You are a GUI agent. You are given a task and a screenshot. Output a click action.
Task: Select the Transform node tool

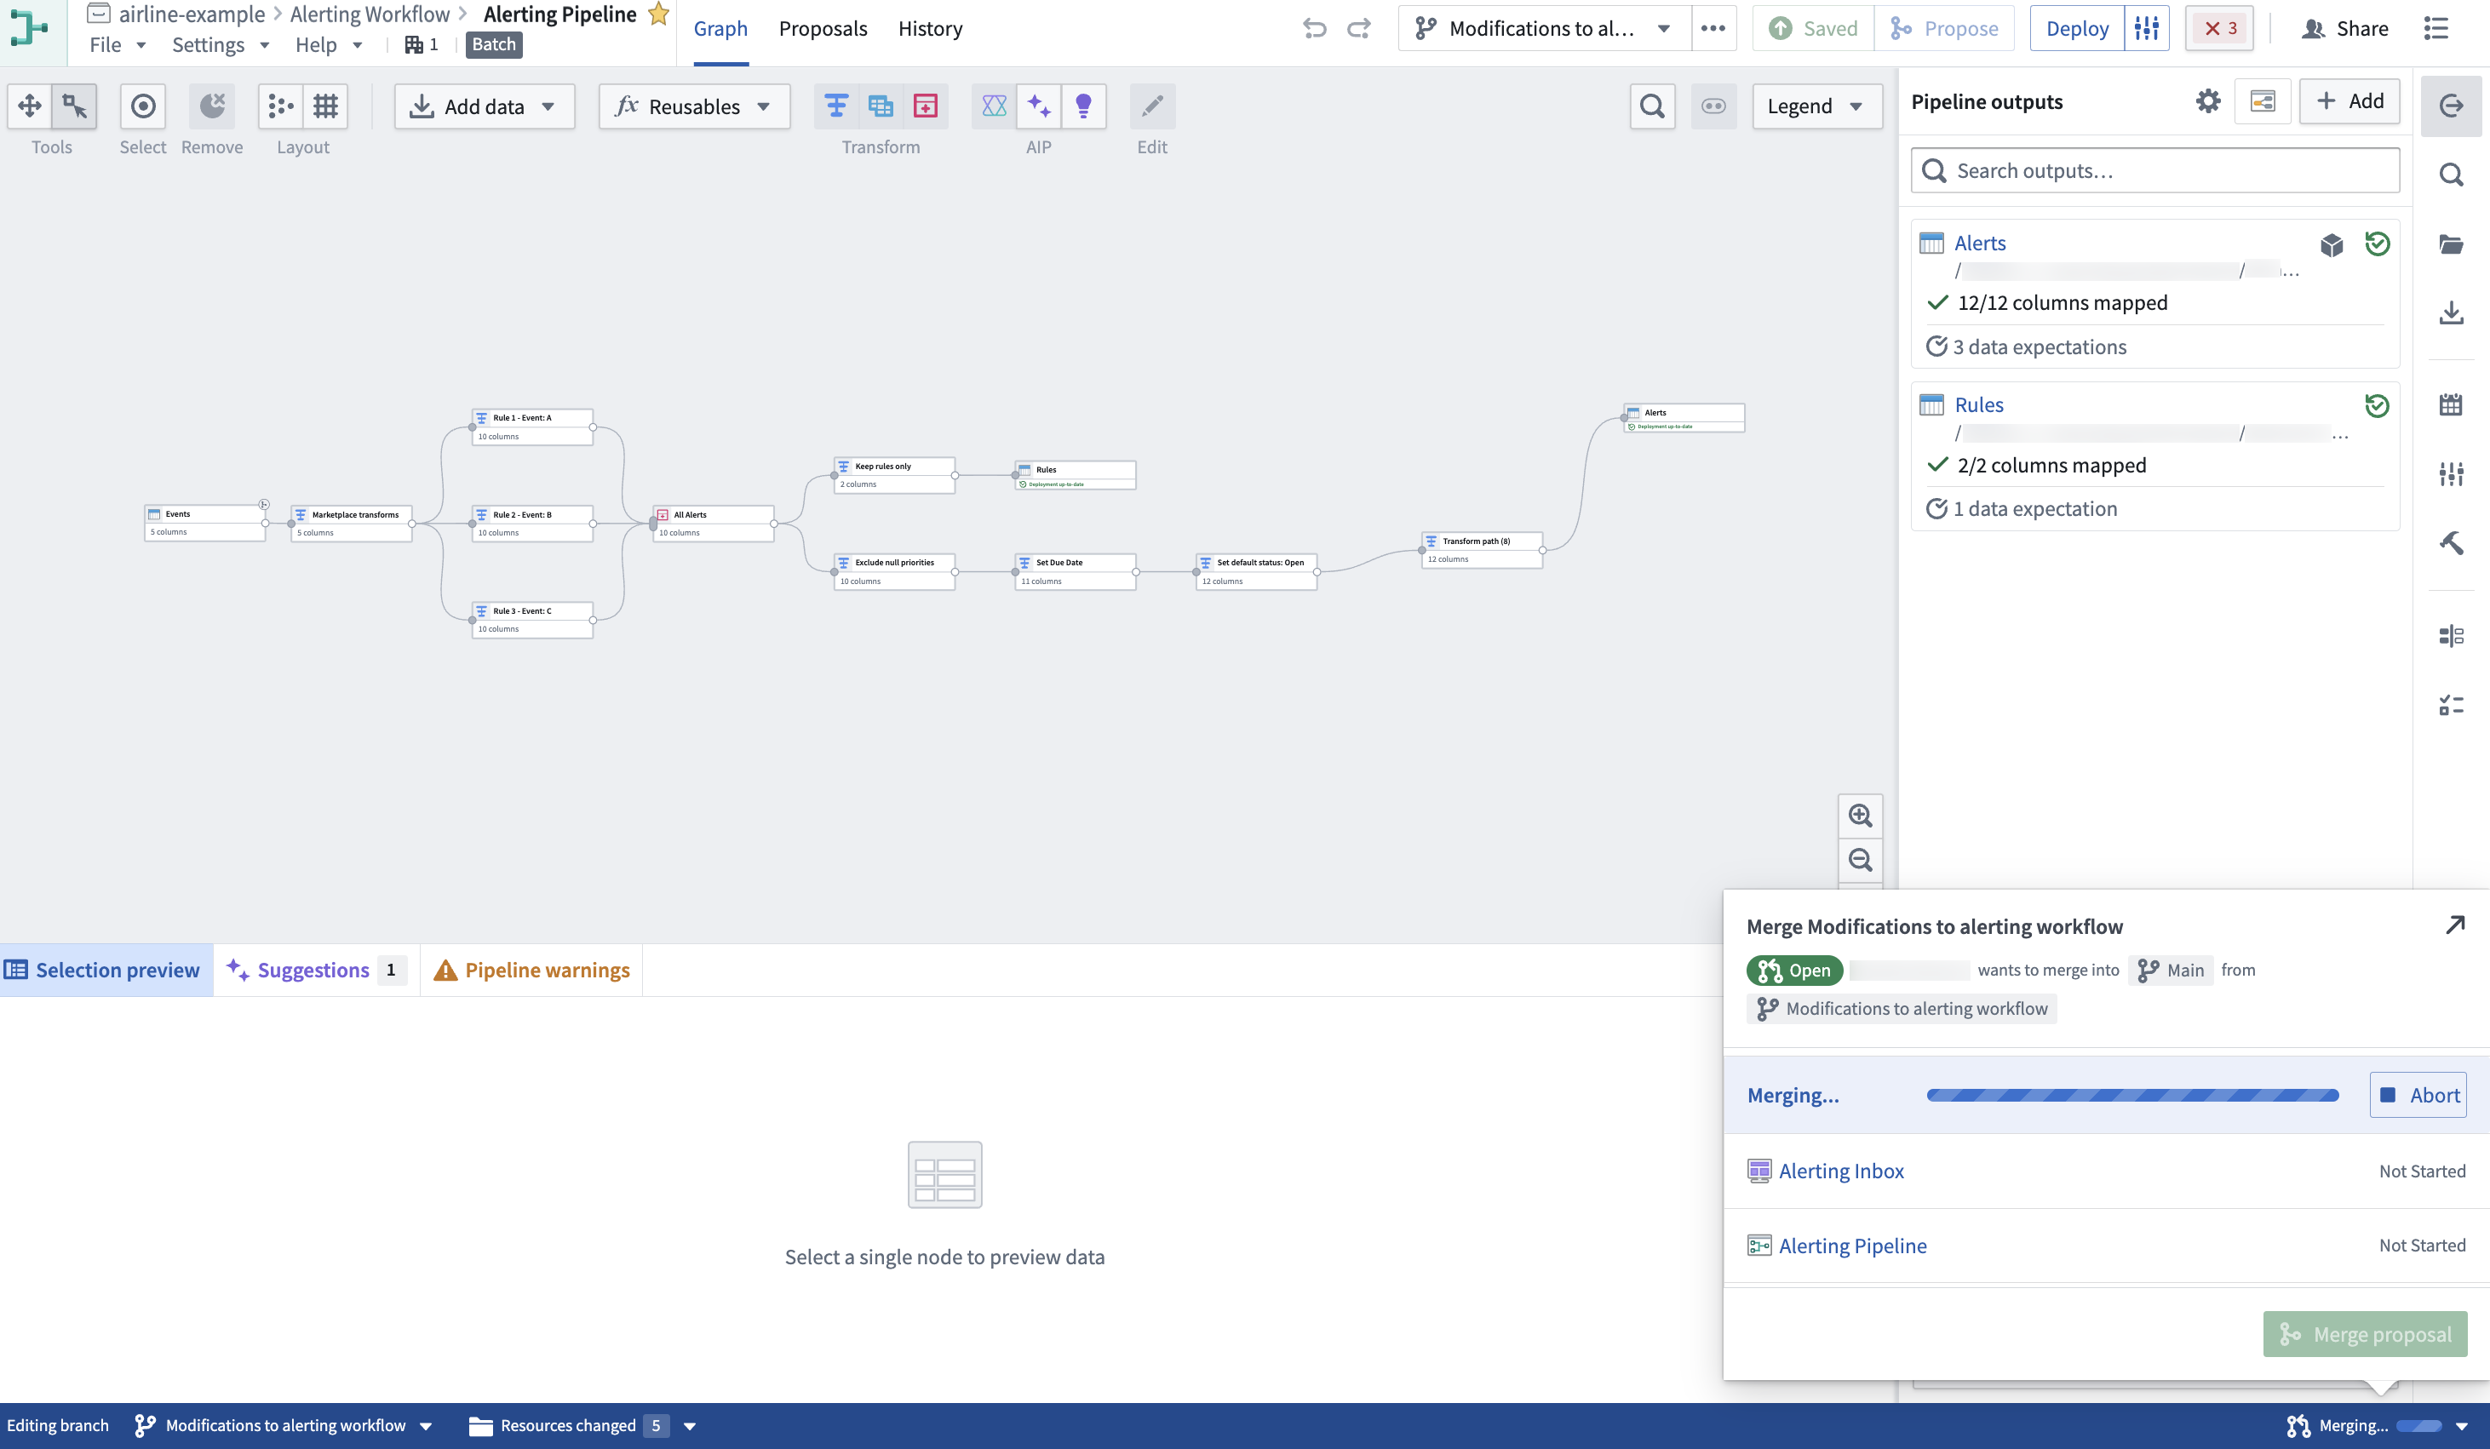point(835,106)
